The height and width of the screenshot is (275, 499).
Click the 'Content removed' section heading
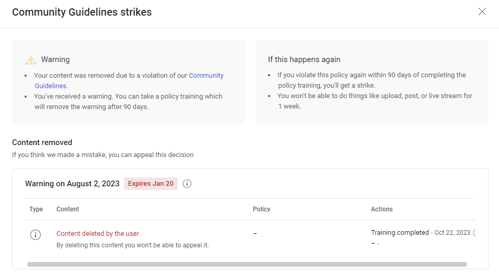(x=42, y=142)
